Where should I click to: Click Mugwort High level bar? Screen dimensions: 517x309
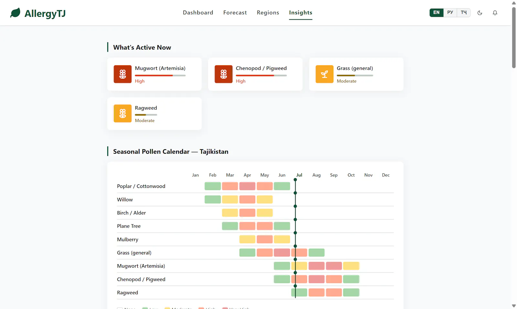[160, 76]
